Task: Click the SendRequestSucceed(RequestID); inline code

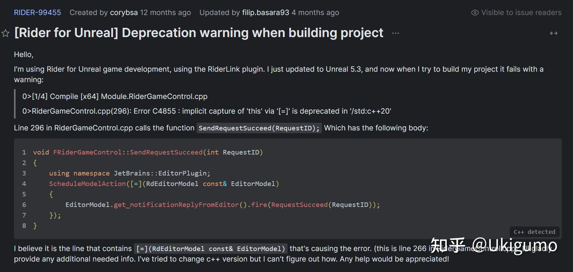Action: tap(259, 128)
